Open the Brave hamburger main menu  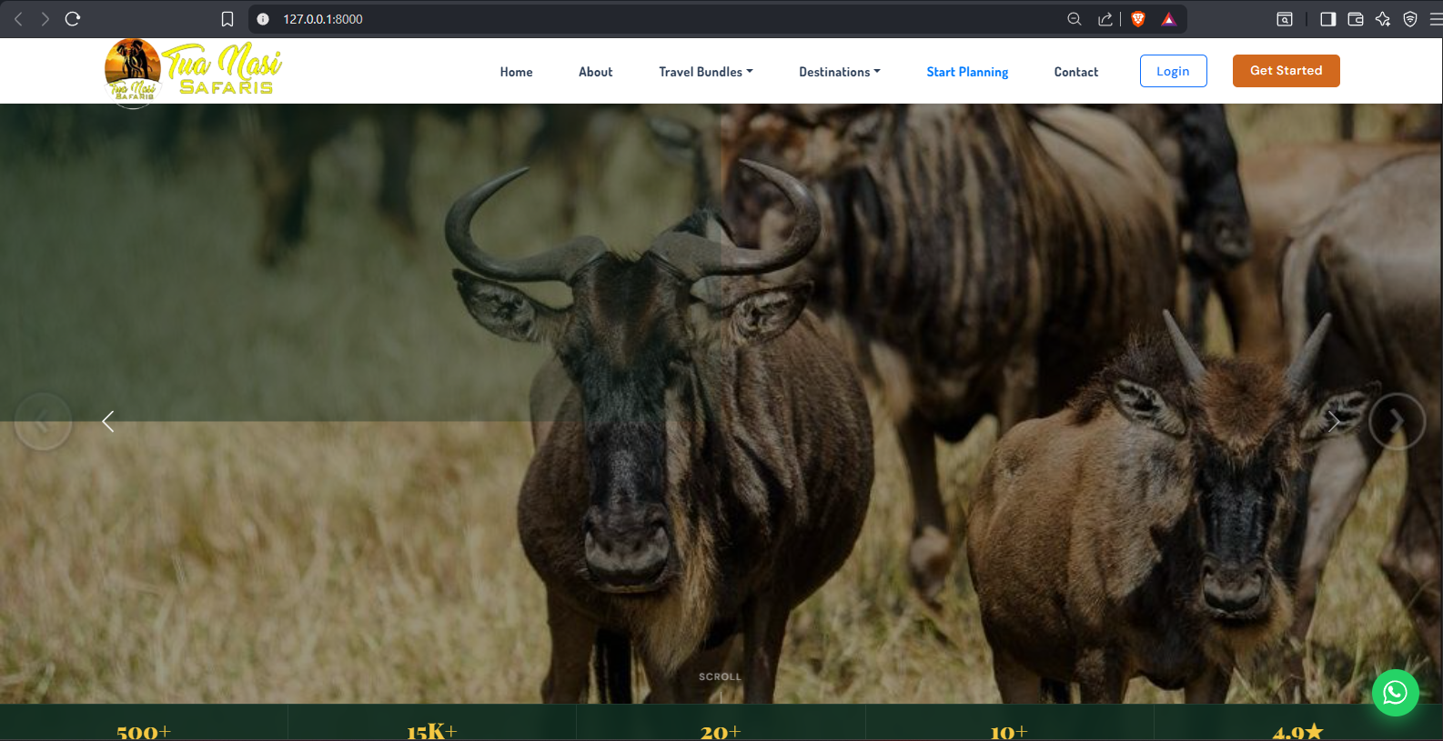(1436, 19)
